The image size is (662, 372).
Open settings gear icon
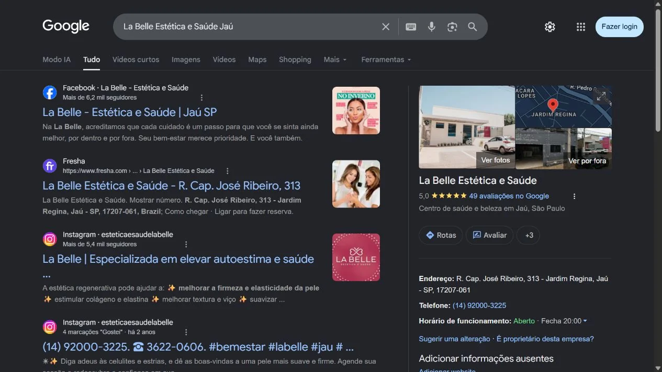pos(549,27)
